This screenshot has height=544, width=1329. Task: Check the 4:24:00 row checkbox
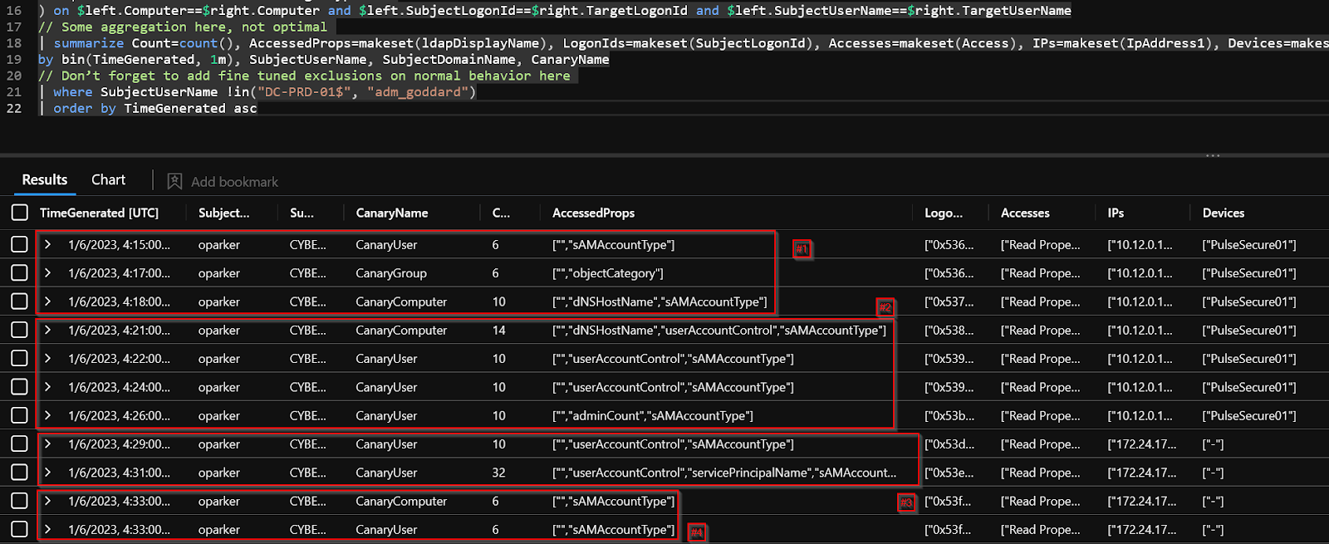(x=20, y=387)
